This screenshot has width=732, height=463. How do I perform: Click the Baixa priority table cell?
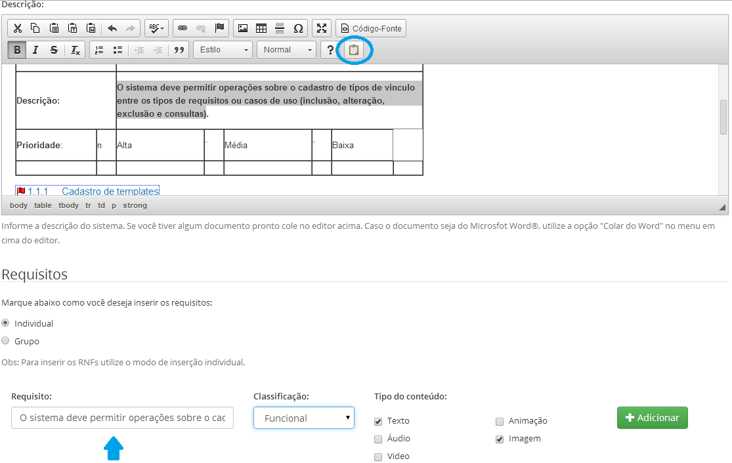[362, 145]
